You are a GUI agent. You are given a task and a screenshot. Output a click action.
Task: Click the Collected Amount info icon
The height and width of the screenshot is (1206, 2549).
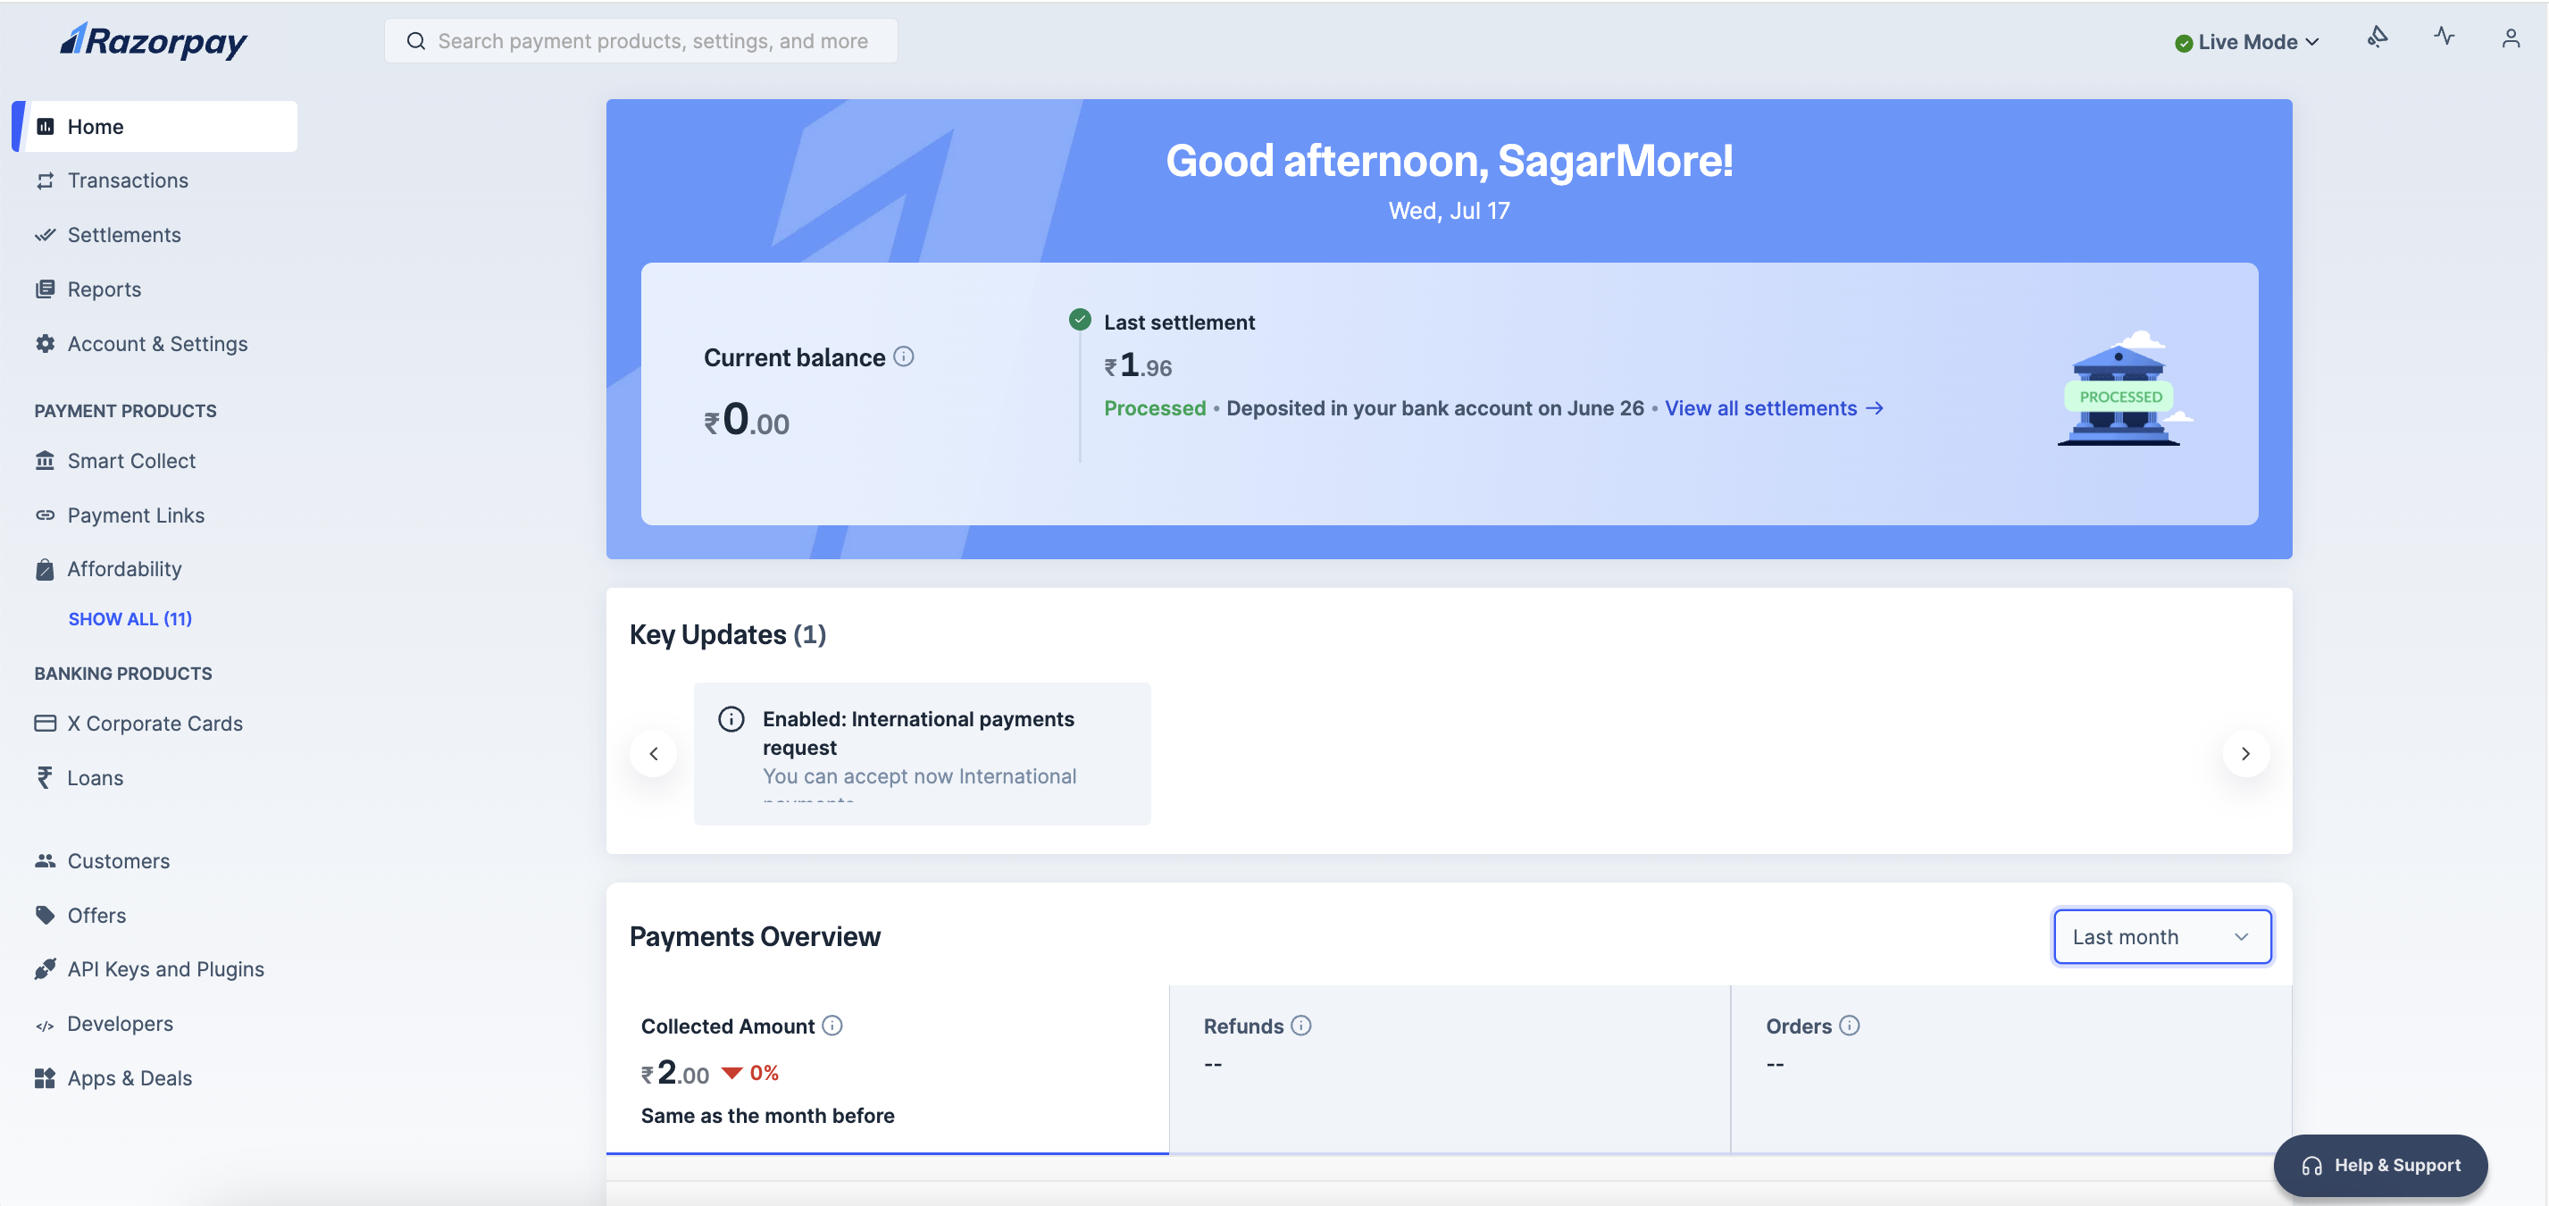point(832,1026)
